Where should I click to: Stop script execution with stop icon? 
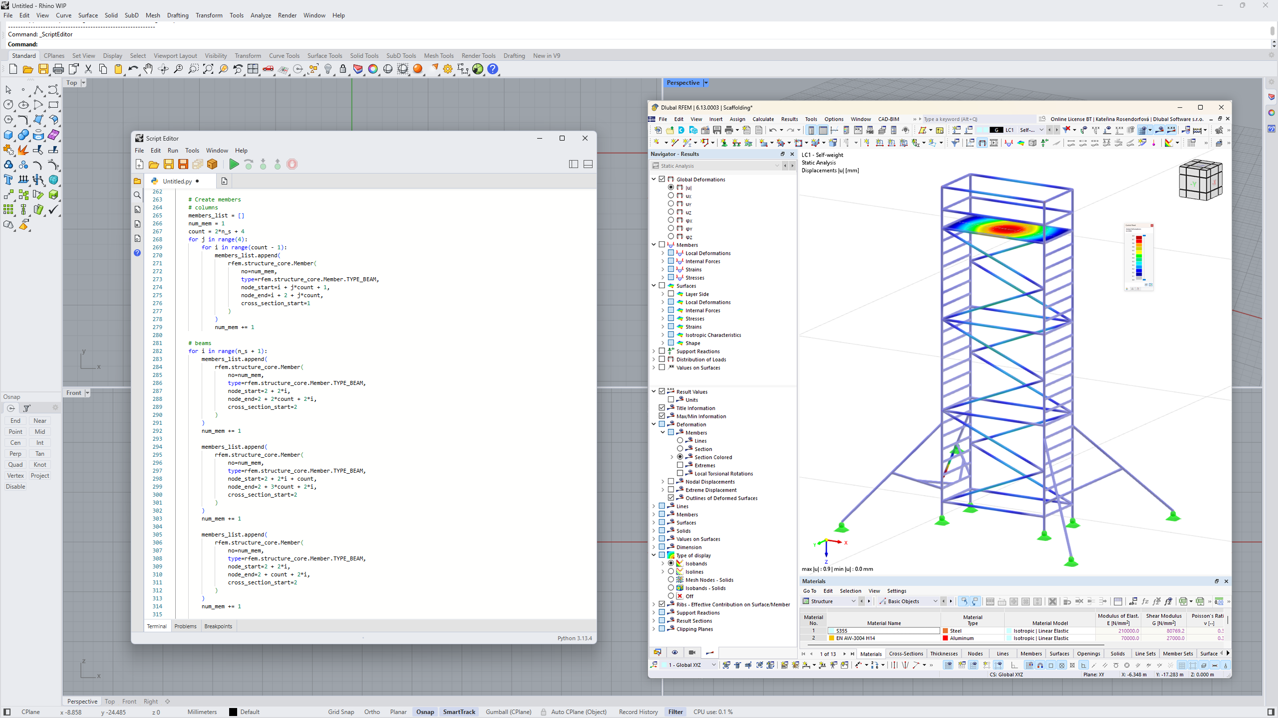292,164
